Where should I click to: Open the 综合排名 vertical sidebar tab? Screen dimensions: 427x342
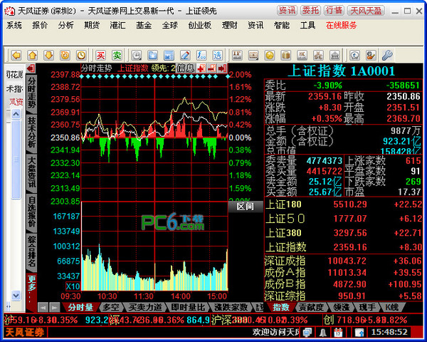pos(31,252)
